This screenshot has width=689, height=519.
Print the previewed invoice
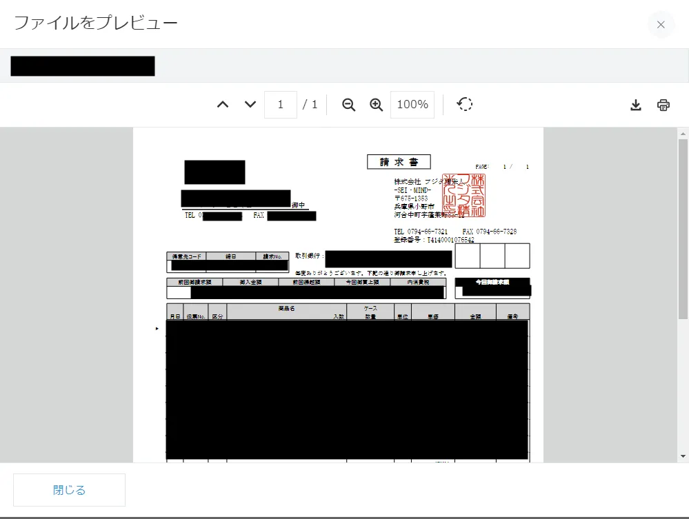pos(663,105)
